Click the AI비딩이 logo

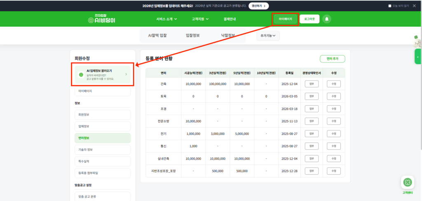pyautogui.click(x=102, y=19)
